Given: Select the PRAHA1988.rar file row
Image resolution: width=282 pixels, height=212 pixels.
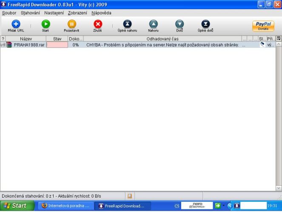Looking at the screenshot, I should (x=138, y=45).
